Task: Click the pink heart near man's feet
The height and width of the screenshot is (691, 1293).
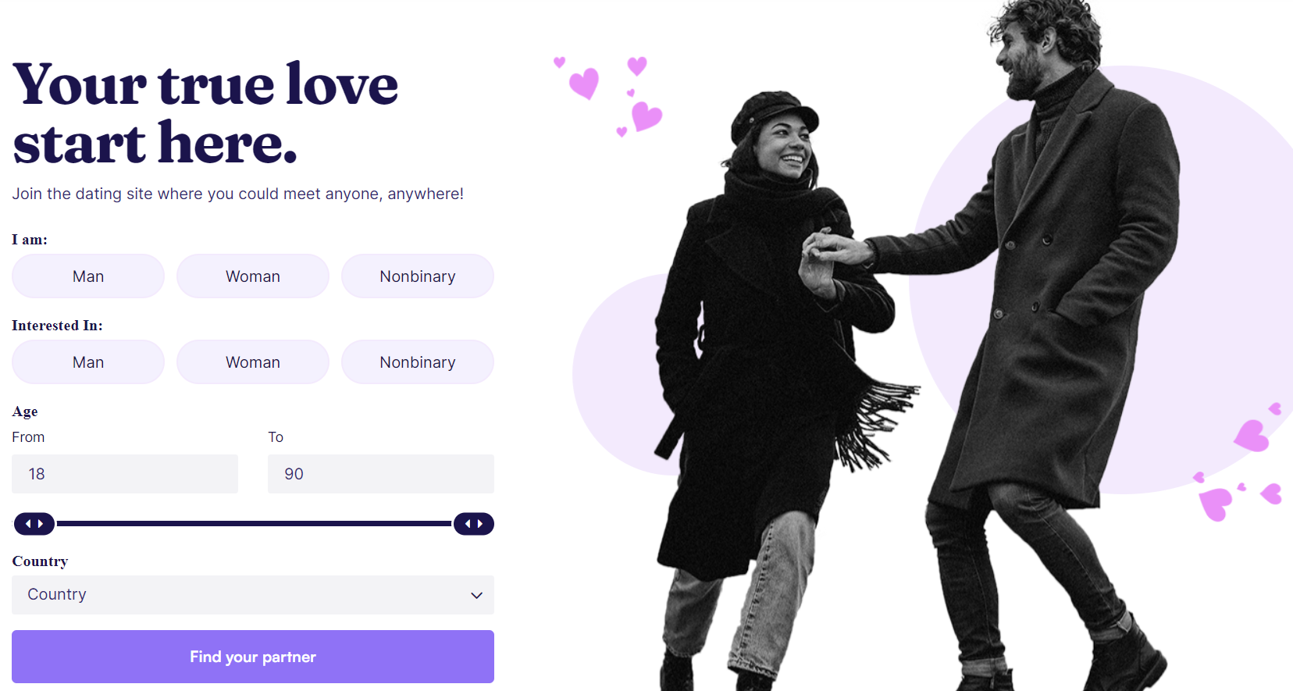Action: pyautogui.click(x=1215, y=504)
